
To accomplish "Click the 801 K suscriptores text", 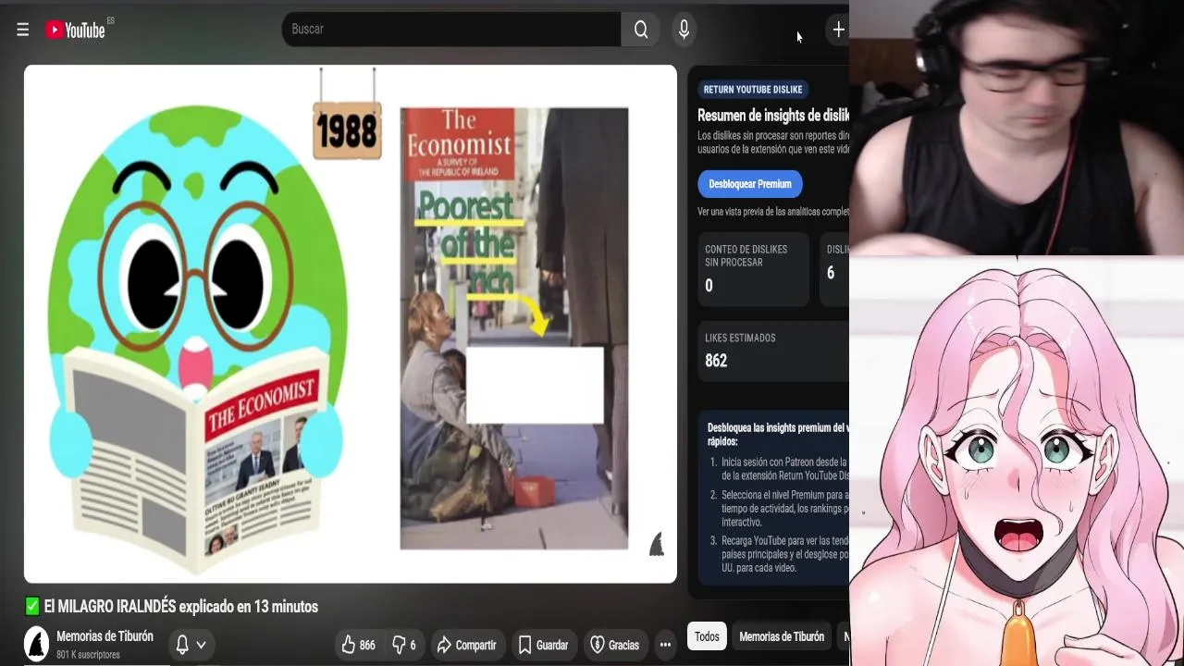I will point(88,655).
